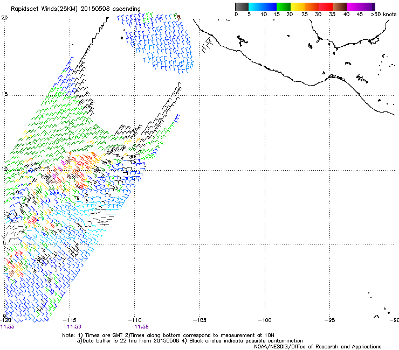Image resolution: width=399 pixels, height=350 pixels.
Task: Click the 'Data buffer is 22 hrs' note line
Action: click(190, 341)
